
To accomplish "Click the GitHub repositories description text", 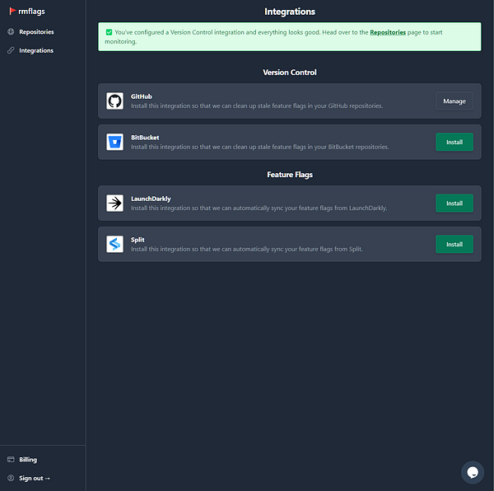I will [257, 106].
